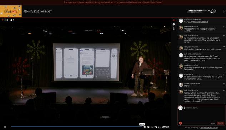Image resolution: width=226 pixels, height=130 pixels.
Task: Click the 0/1000 character counter
Action: point(213,123)
